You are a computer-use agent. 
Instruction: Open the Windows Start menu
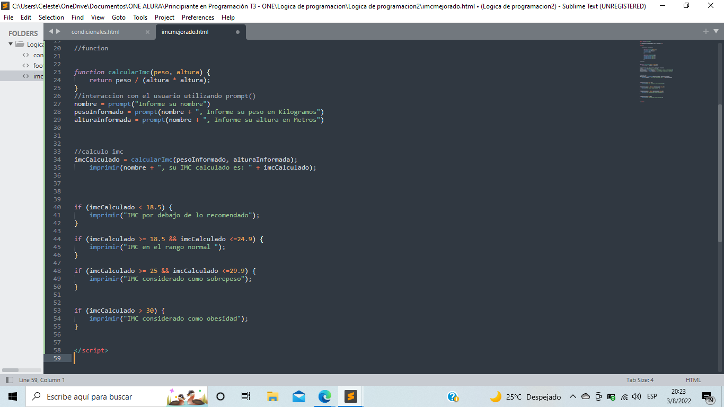13,396
